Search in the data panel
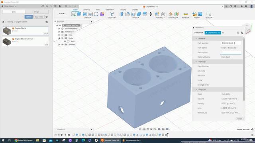The width and height of the screenshot is (255, 143). [47, 6]
